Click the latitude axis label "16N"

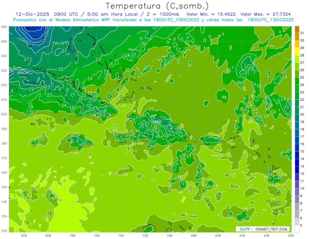pos(4,172)
